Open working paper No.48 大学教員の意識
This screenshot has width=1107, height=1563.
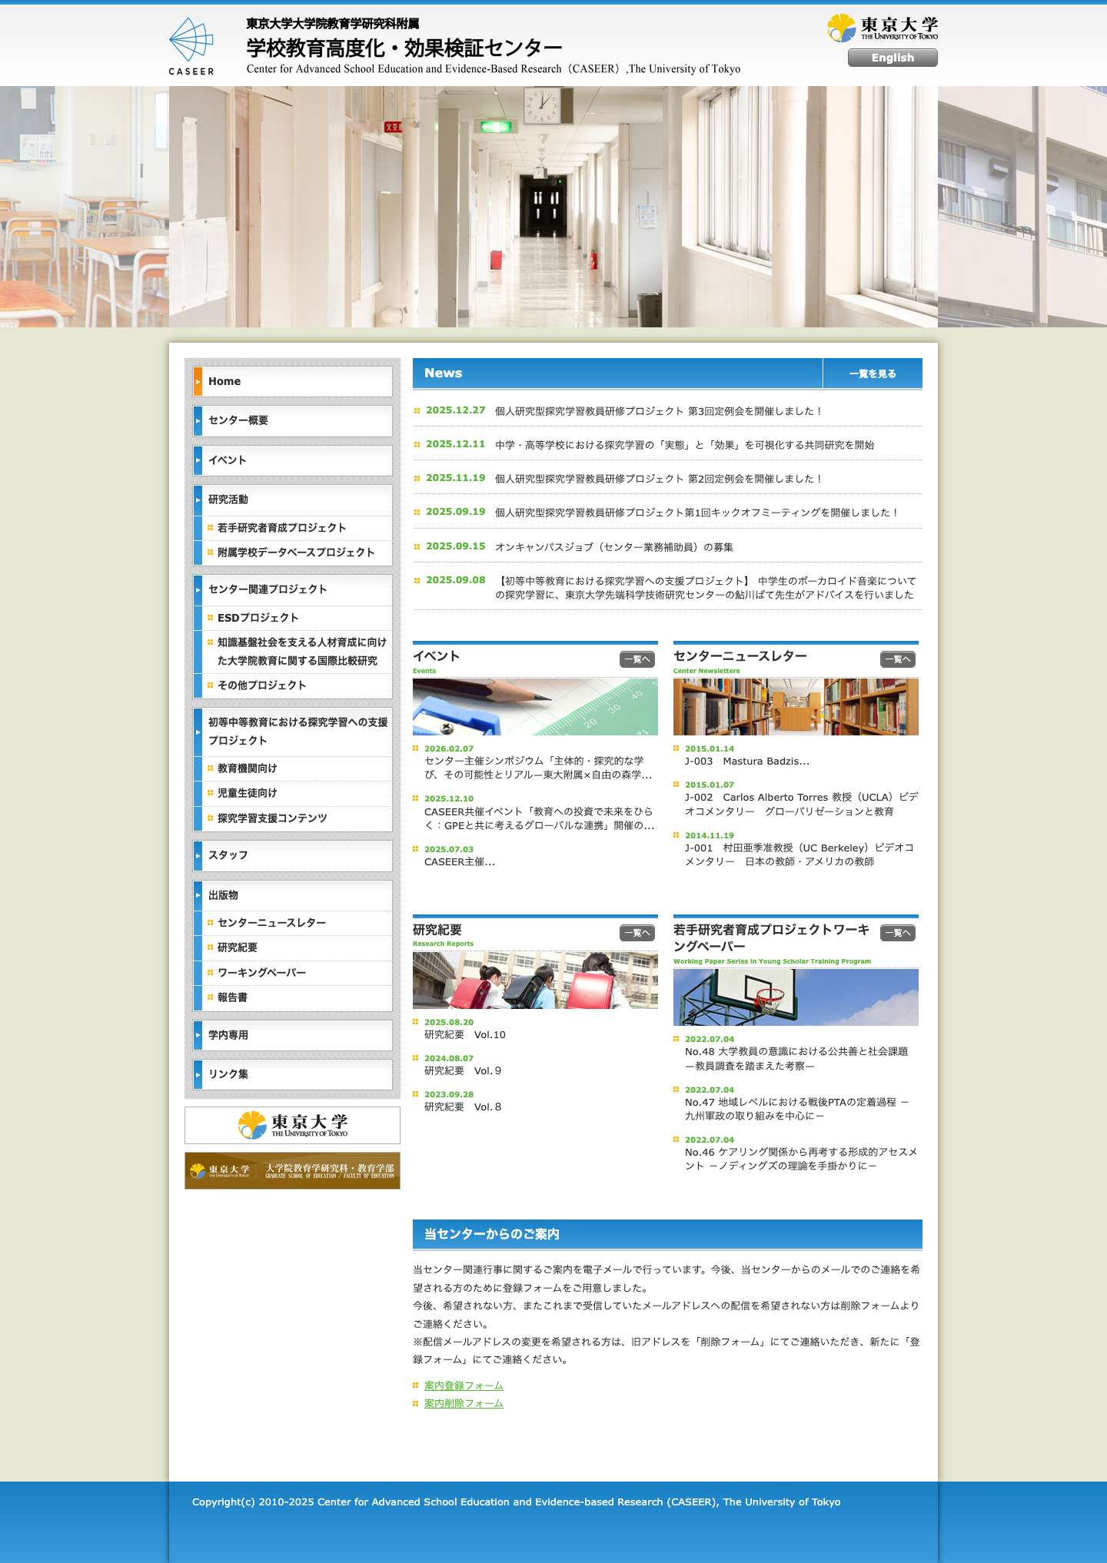[796, 1059]
